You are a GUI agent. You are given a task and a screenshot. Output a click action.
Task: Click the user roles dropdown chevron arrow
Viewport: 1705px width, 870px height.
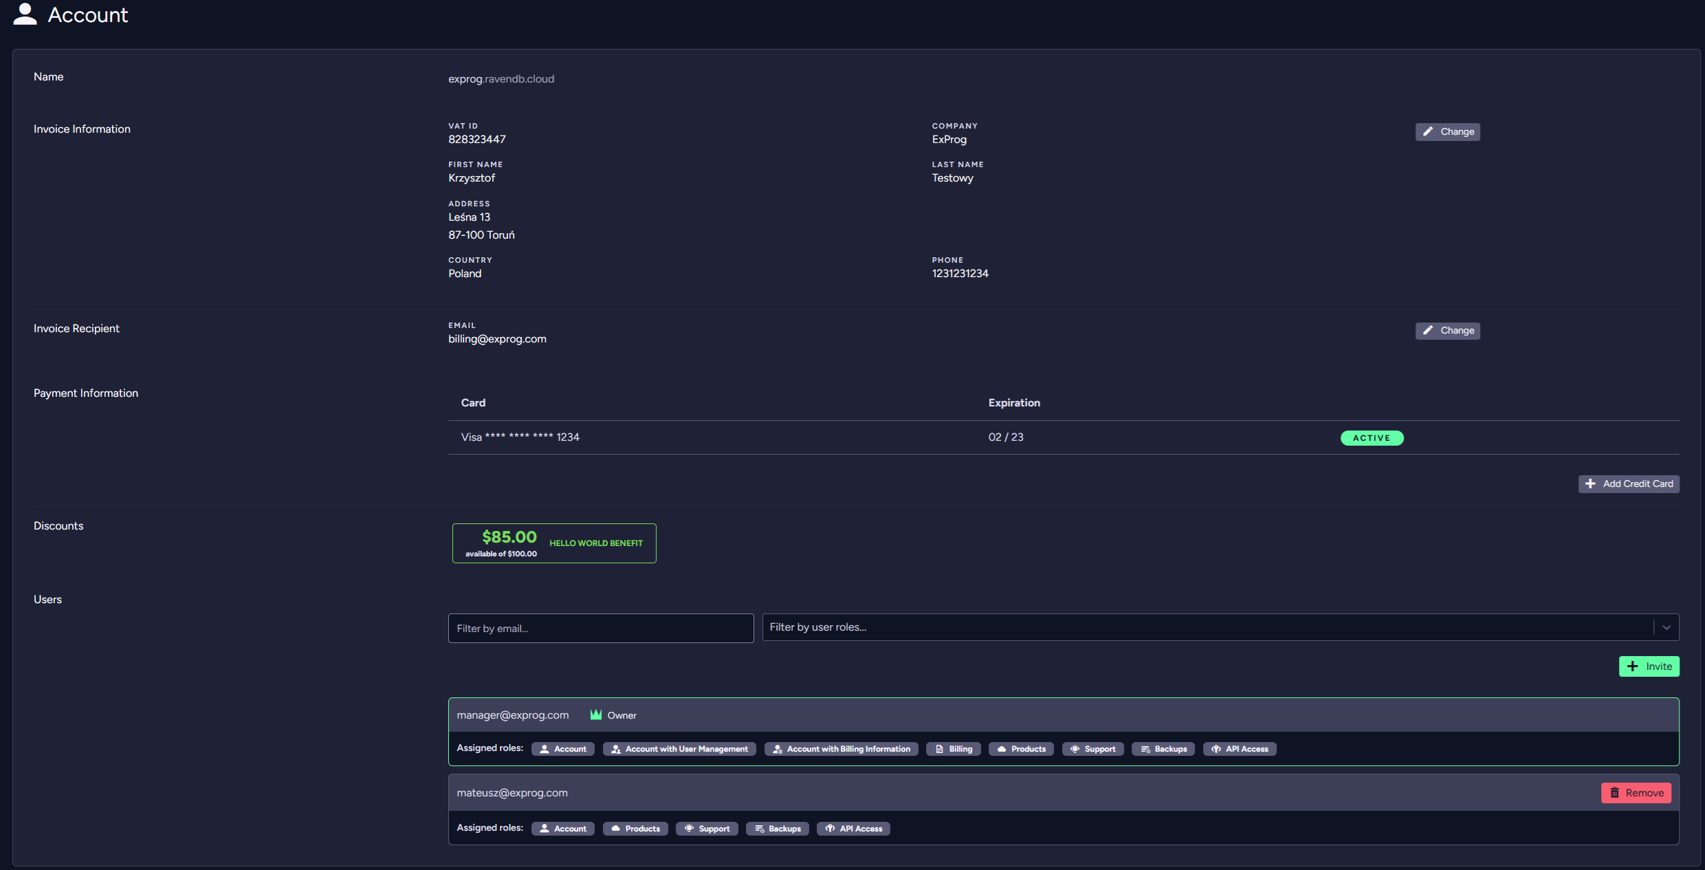tap(1666, 627)
